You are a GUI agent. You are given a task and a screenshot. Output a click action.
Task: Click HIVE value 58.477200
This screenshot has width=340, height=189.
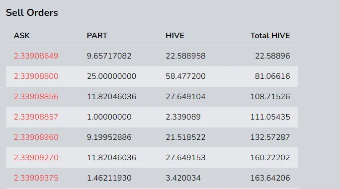point(185,76)
